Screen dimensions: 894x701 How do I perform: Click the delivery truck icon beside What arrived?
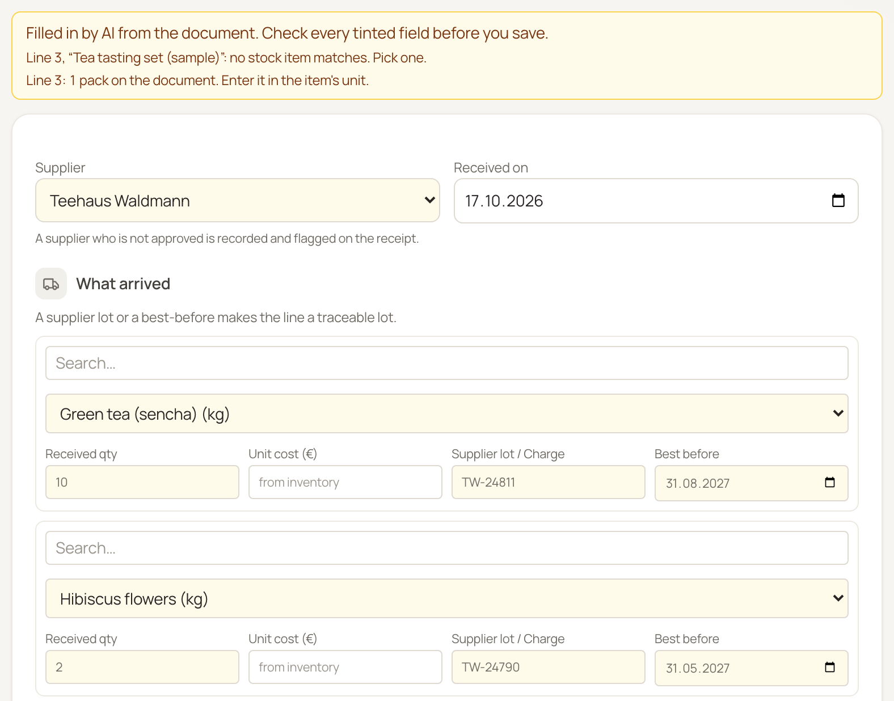pyautogui.click(x=51, y=284)
